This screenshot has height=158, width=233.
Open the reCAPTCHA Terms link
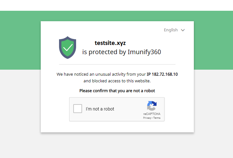tap(157, 118)
